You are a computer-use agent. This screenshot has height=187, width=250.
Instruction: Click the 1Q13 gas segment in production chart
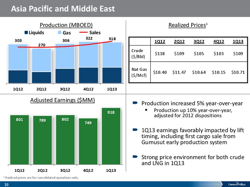[112, 55]
